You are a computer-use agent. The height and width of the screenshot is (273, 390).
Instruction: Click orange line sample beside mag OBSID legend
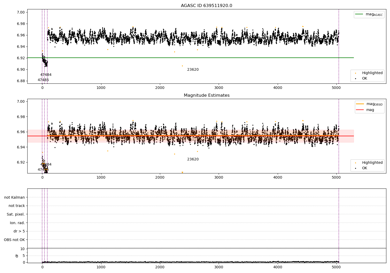360,104
